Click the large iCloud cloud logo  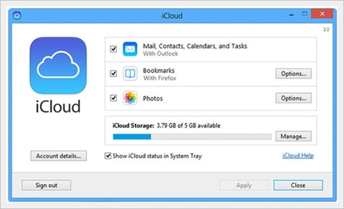(x=58, y=65)
